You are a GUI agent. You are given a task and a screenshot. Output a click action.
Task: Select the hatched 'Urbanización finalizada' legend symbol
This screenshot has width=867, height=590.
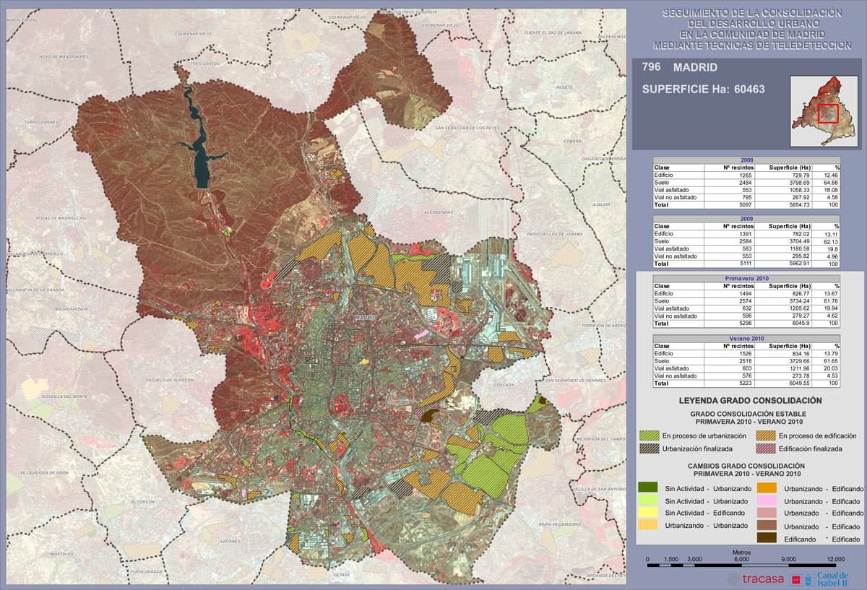pos(649,448)
